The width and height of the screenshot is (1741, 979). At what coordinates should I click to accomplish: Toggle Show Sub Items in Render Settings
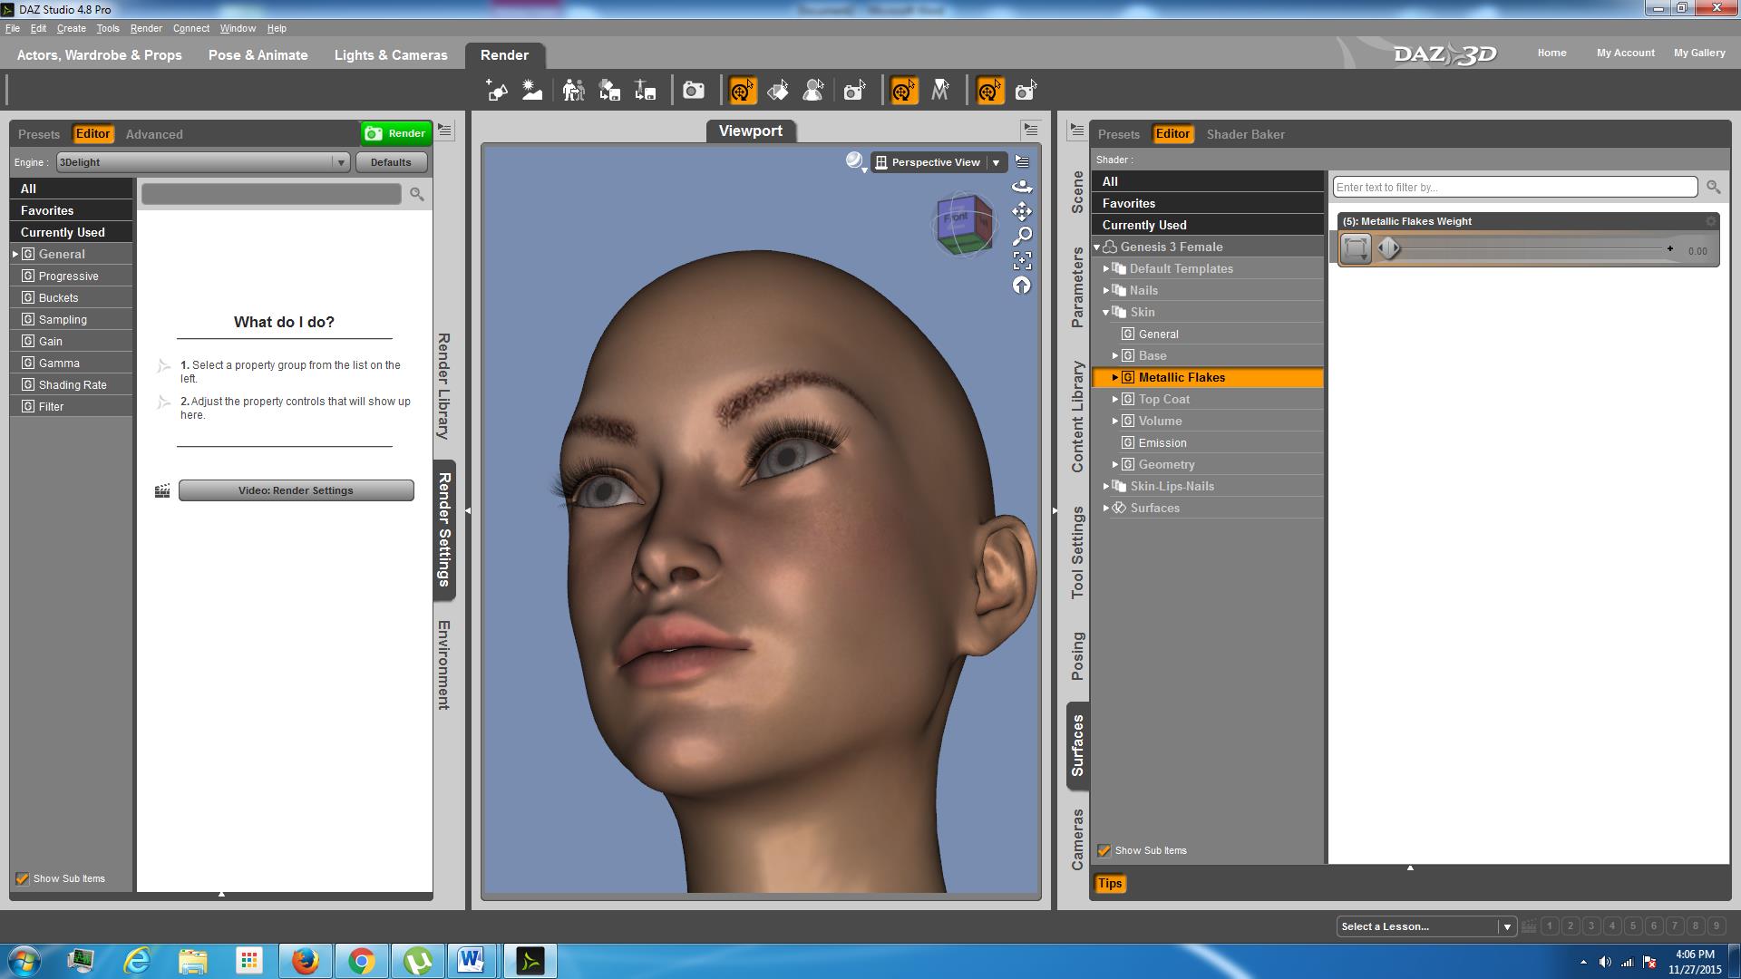tap(23, 878)
